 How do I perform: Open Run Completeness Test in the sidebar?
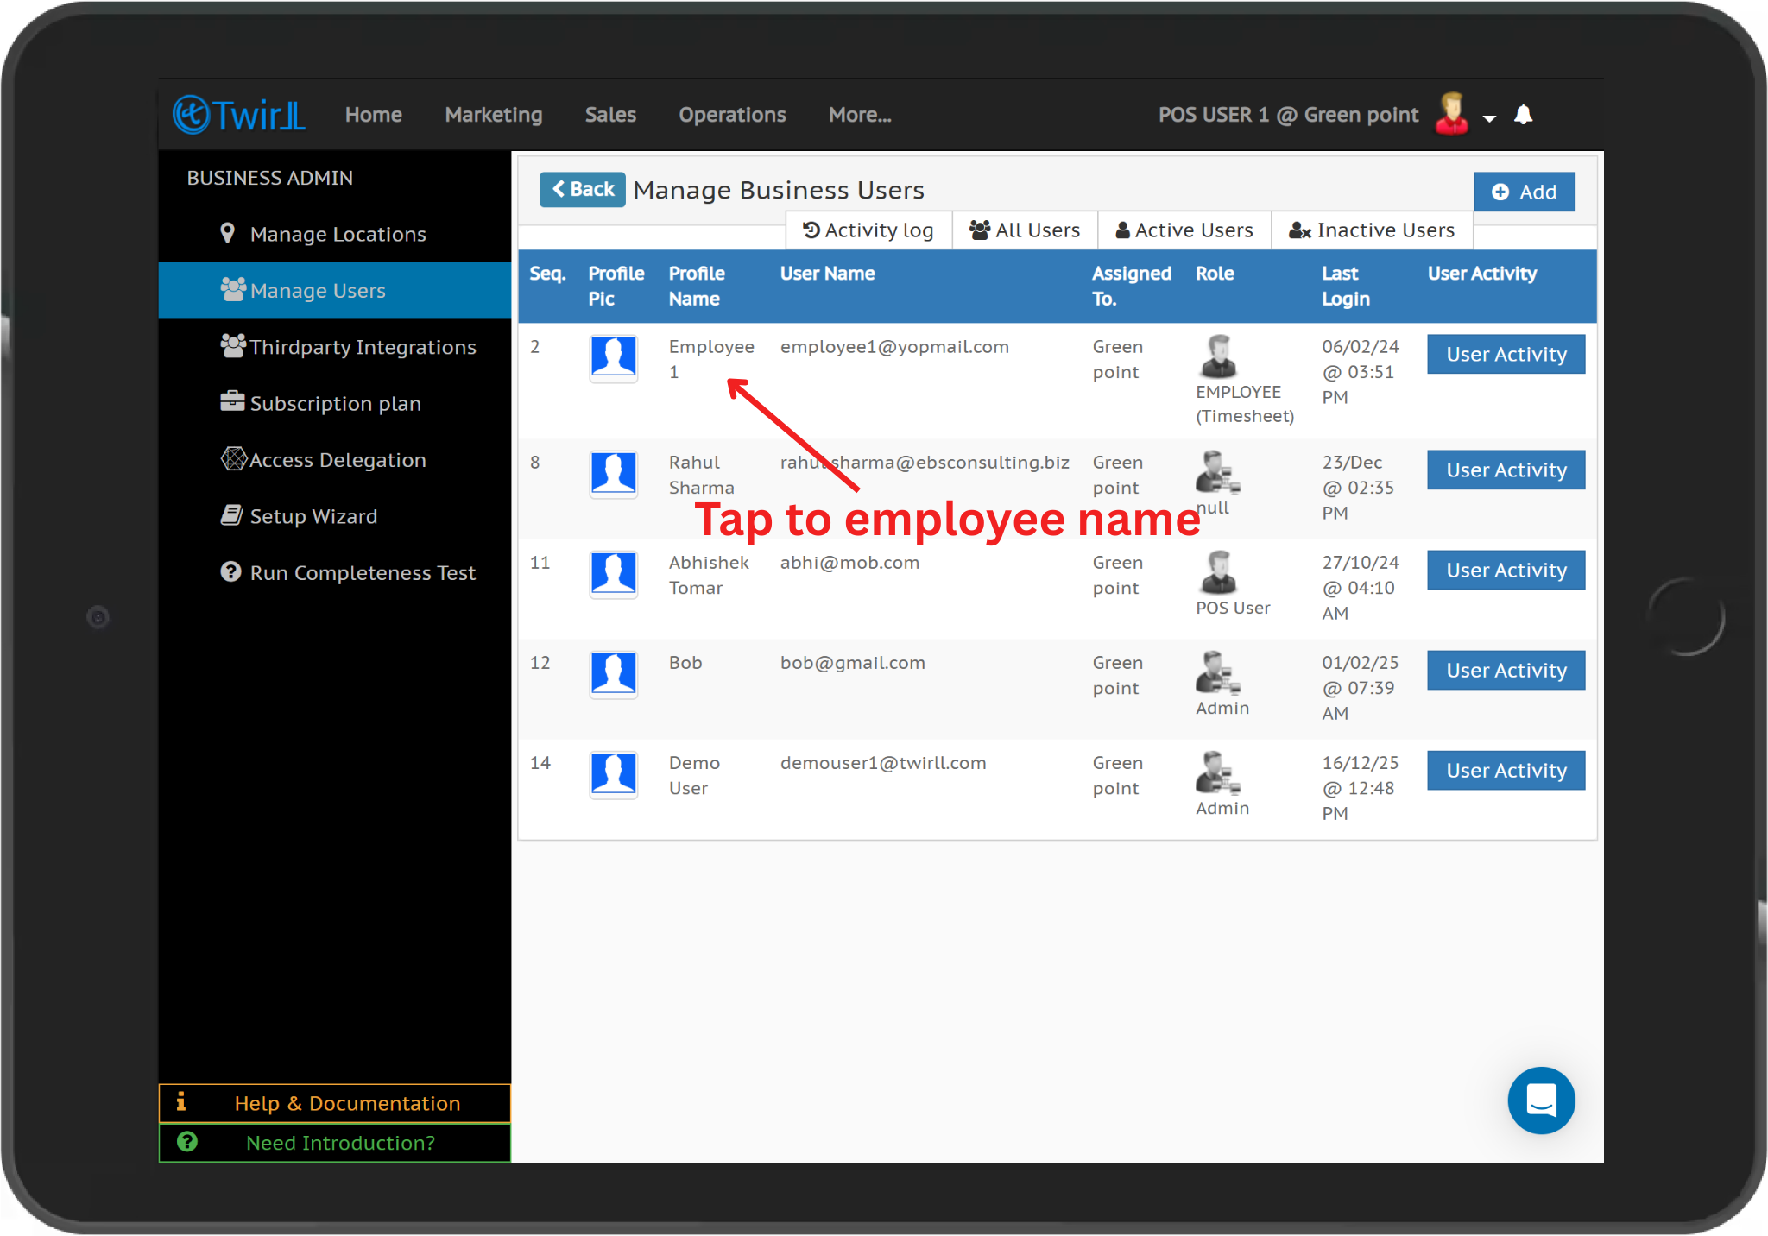pos(362,572)
